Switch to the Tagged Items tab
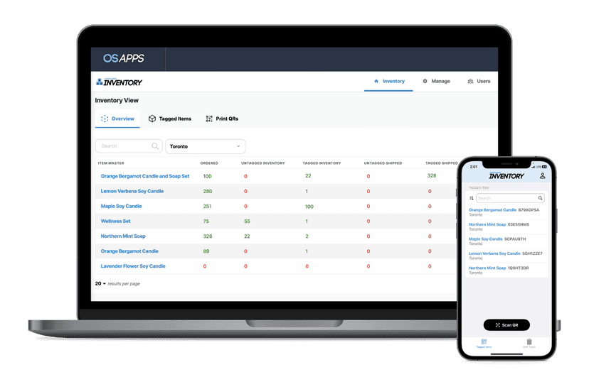Image resolution: width=589 pixels, height=372 pixels. click(x=170, y=119)
